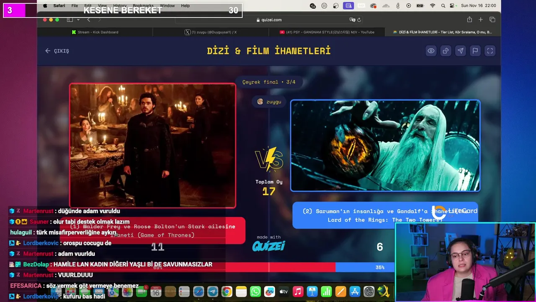Open Freeform from the Dock
The image size is (536, 302).
point(269,292)
